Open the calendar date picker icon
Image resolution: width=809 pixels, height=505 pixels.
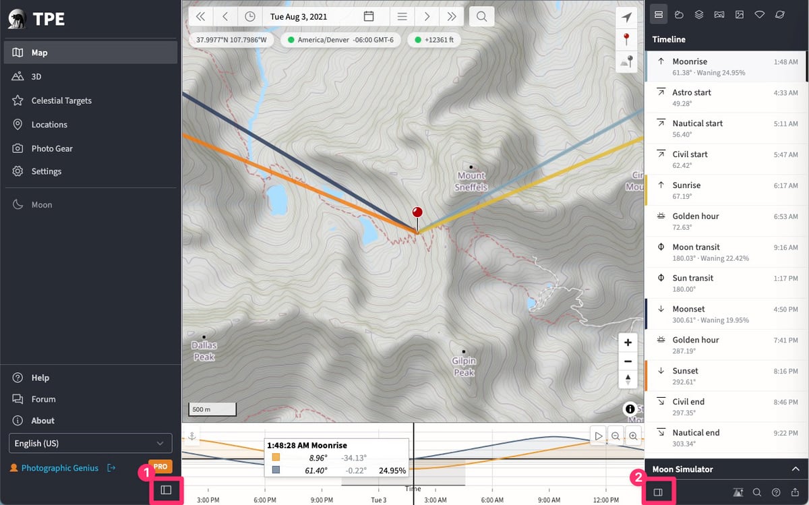pyautogui.click(x=368, y=16)
